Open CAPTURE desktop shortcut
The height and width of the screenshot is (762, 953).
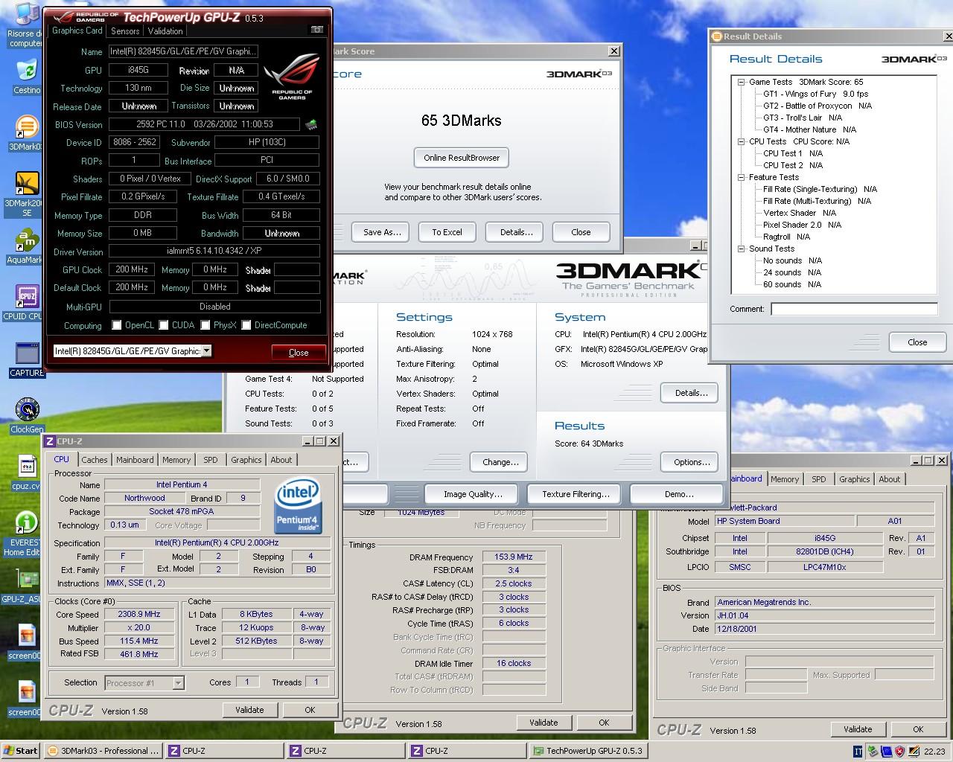tap(27, 360)
